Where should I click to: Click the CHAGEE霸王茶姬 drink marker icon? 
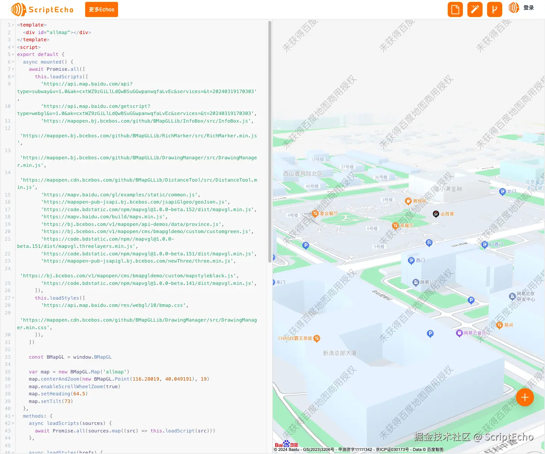(317, 338)
